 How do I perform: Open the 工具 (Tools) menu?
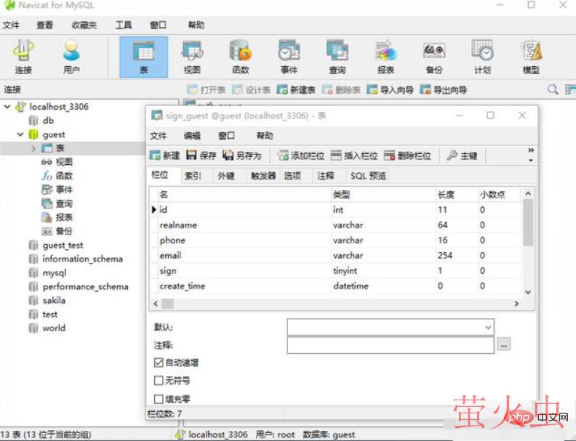click(x=124, y=25)
